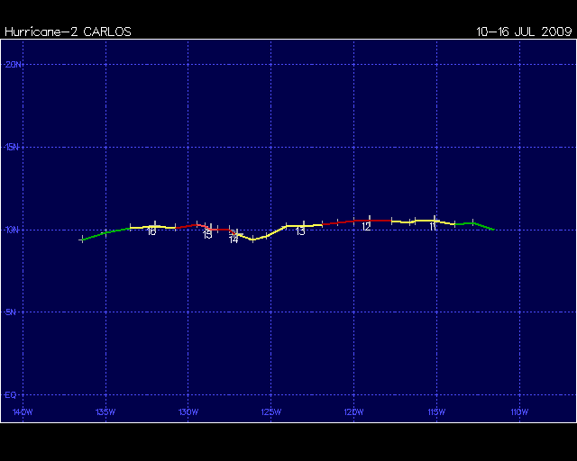Click the 120W longitude axis label
This screenshot has height=461, width=577.
[353, 412]
